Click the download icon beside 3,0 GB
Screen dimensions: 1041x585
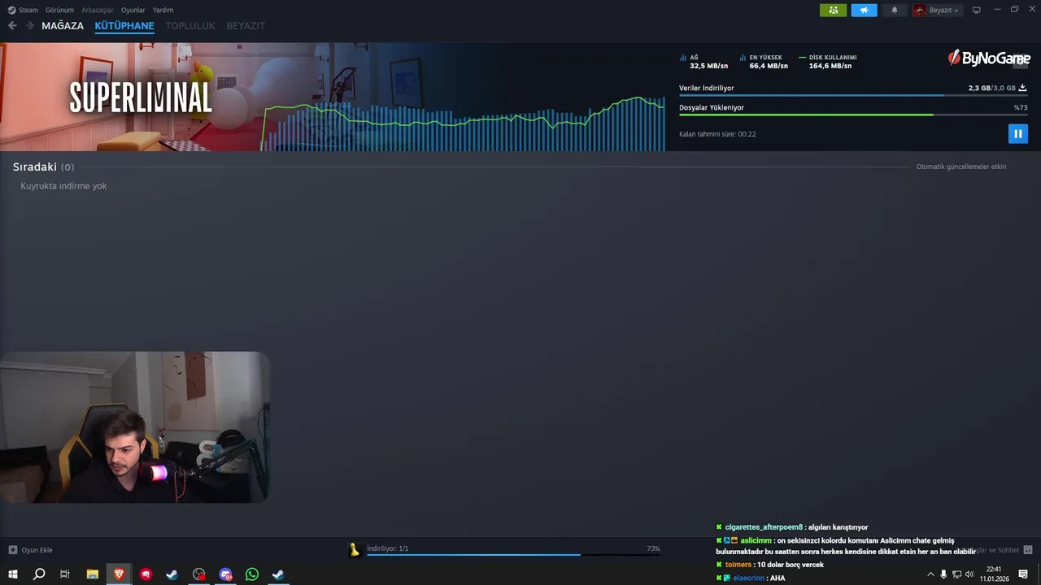pos(1023,88)
